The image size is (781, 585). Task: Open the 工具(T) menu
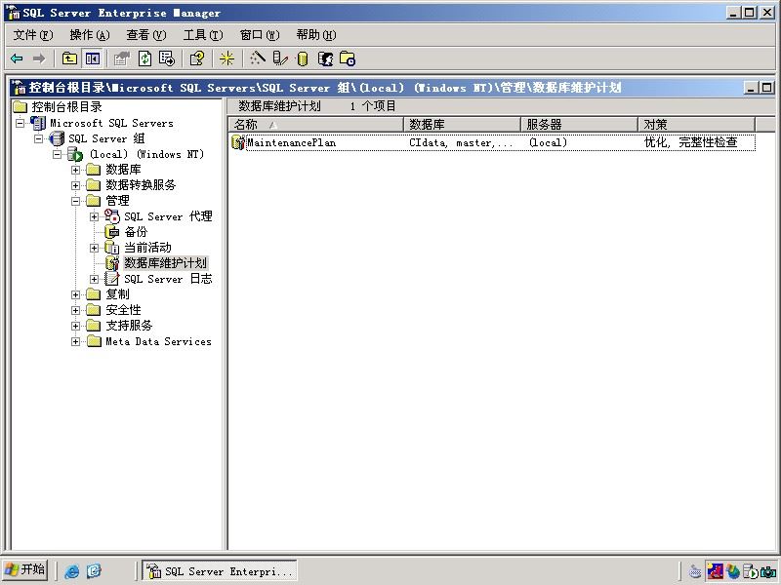coord(203,35)
